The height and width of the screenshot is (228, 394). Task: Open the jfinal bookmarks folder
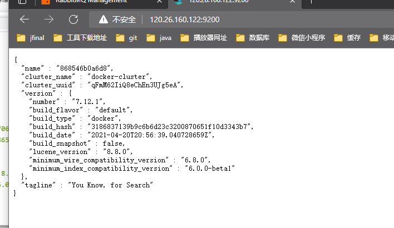[31, 38]
